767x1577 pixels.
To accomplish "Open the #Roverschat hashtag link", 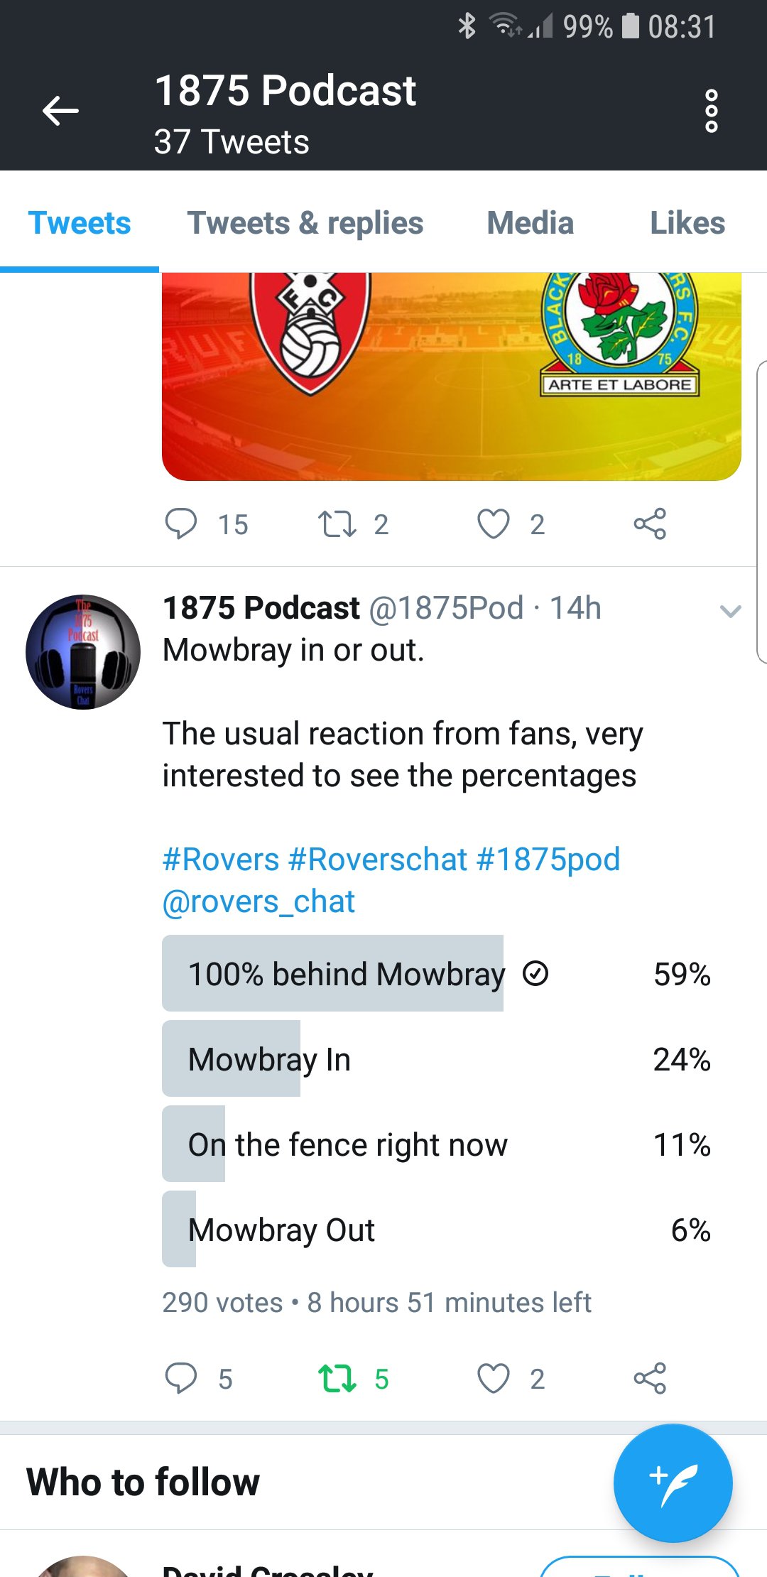I will (377, 860).
